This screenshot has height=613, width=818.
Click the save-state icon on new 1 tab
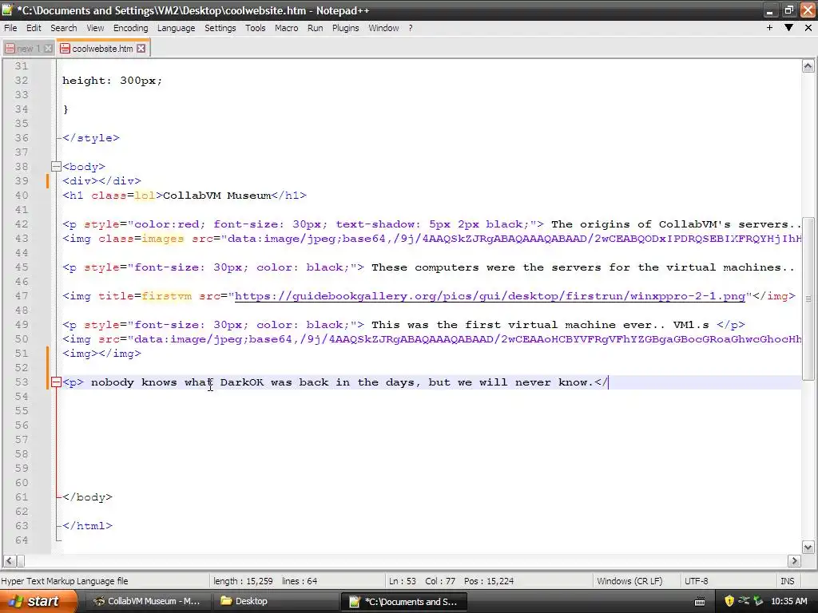(x=10, y=49)
